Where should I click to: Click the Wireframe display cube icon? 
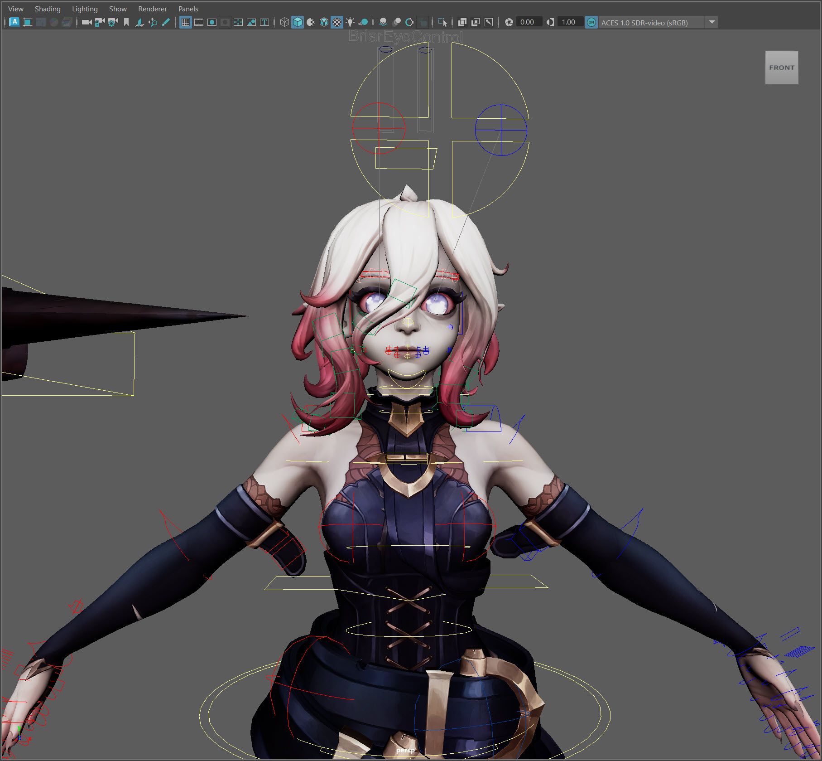tap(284, 22)
